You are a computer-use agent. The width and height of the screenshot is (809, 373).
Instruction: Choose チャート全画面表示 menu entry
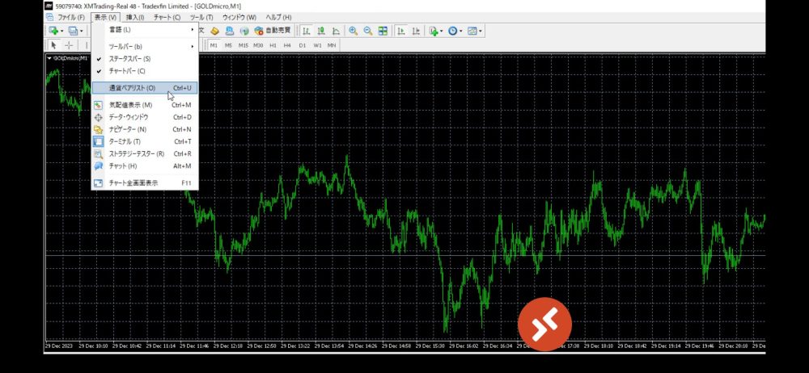145,183
